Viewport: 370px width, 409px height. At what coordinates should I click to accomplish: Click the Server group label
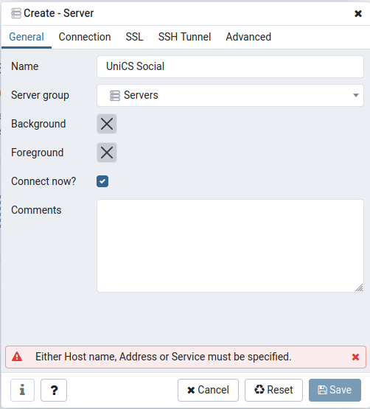pos(40,95)
